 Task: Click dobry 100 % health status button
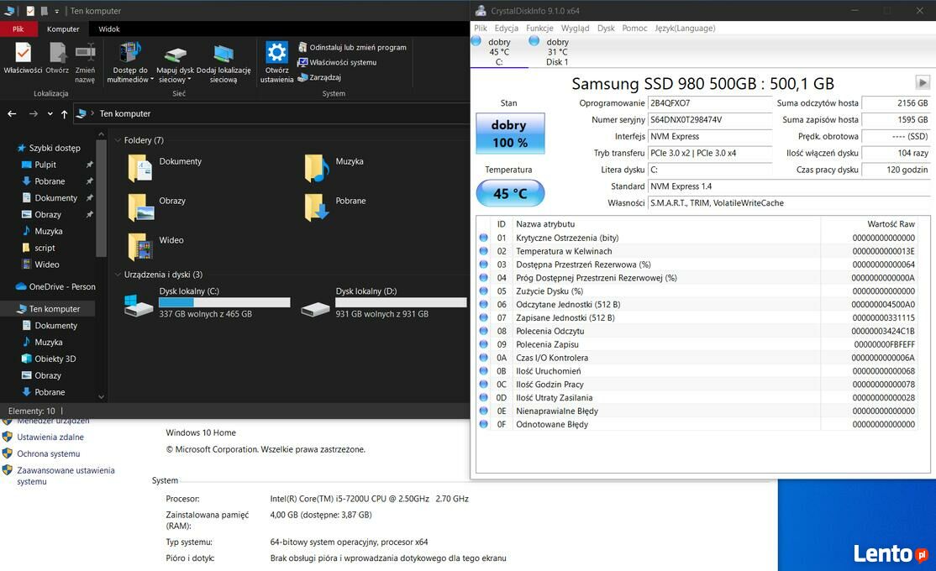point(510,134)
